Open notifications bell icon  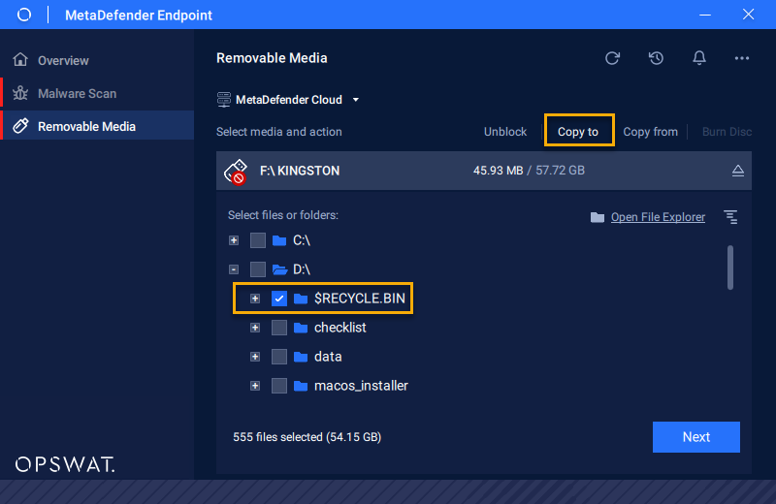coord(699,58)
